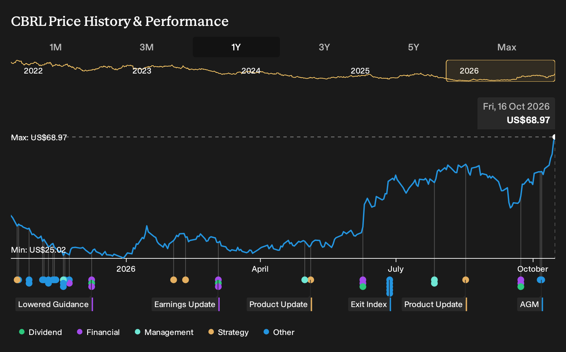This screenshot has width=566, height=352.
Task: Click the "Fri, 16 Oct 2026" tooltip date
Action: pos(516,107)
